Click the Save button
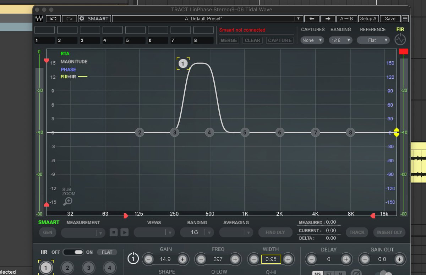Viewport: 426px width, 275px height. tap(390, 19)
